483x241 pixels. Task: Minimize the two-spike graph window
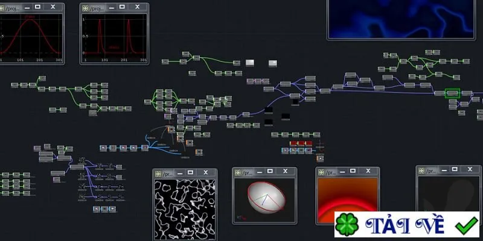tap(112, 7)
